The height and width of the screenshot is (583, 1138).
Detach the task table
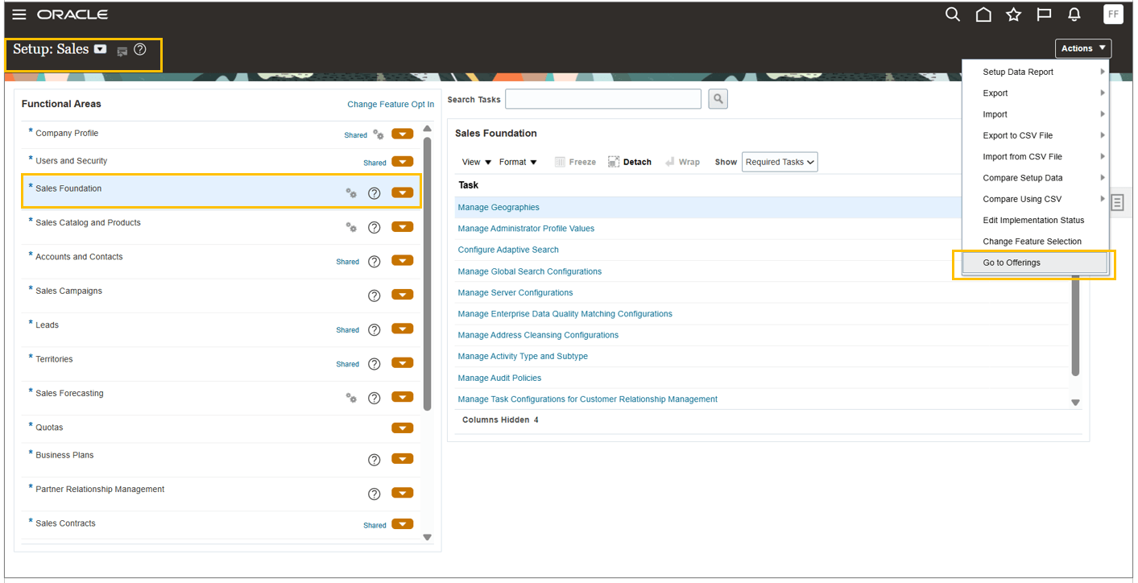coord(630,161)
